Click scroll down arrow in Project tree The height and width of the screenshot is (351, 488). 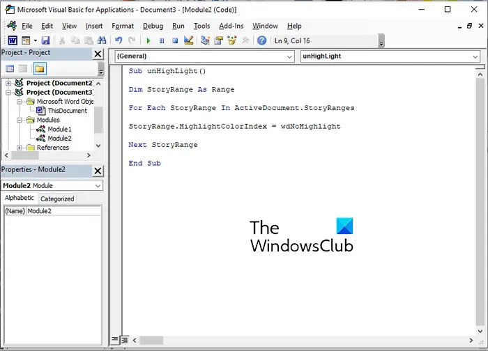point(98,146)
